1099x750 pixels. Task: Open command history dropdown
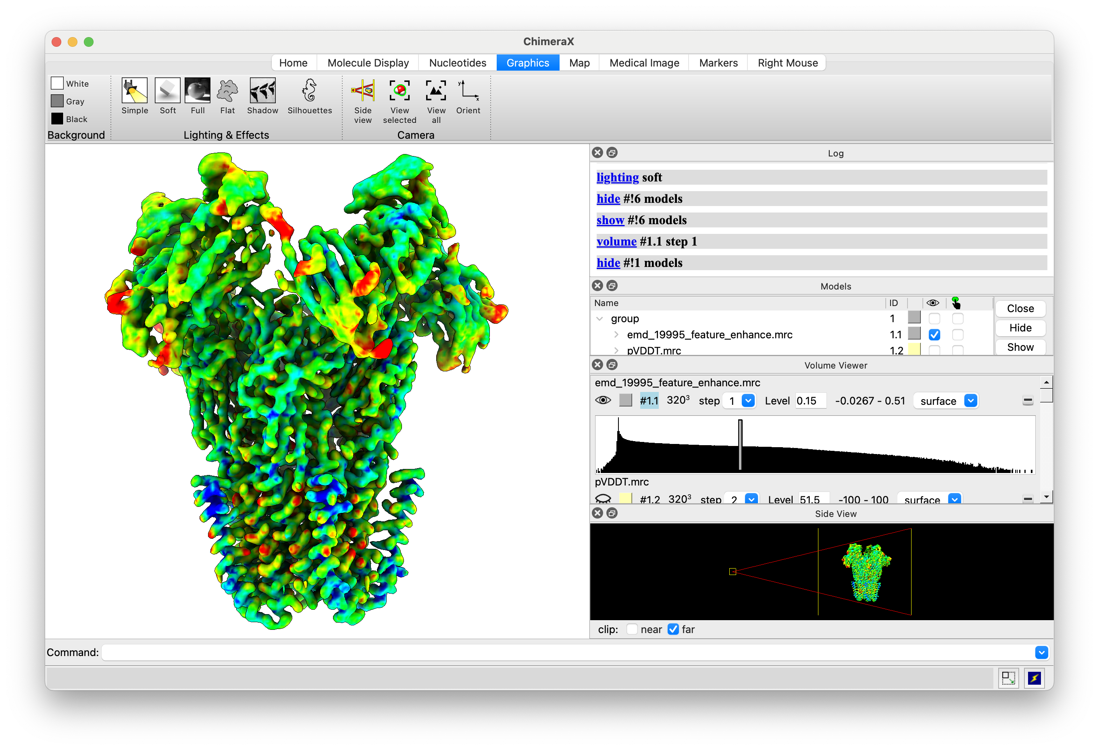click(x=1041, y=652)
